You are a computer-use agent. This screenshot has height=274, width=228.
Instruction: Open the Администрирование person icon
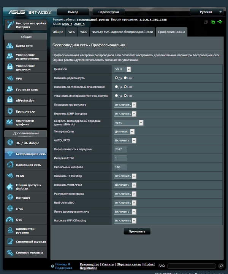coord(10,230)
